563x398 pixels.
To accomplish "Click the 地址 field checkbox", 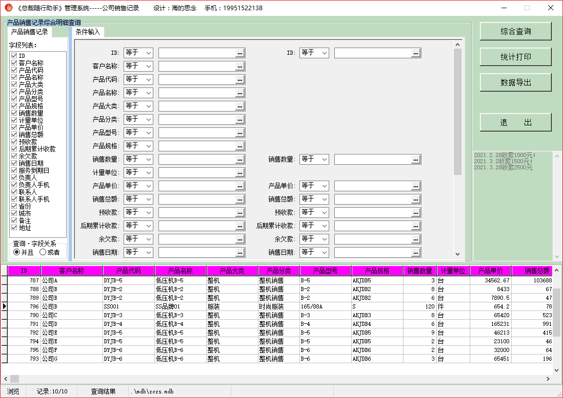I will click(x=14, y=228).
